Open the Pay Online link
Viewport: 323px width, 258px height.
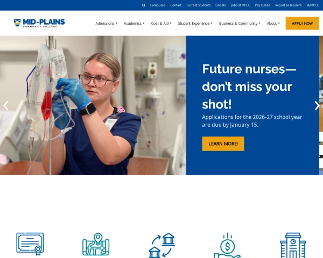tap(262, 5)
